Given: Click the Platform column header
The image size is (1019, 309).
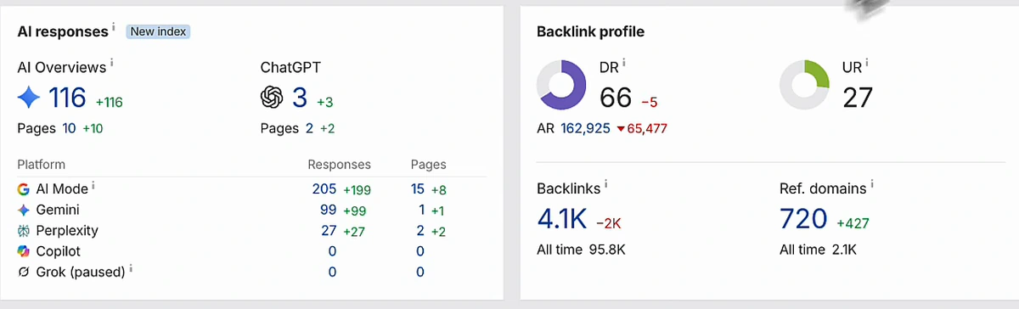Looking at the screenshot, I should point(41,165).
